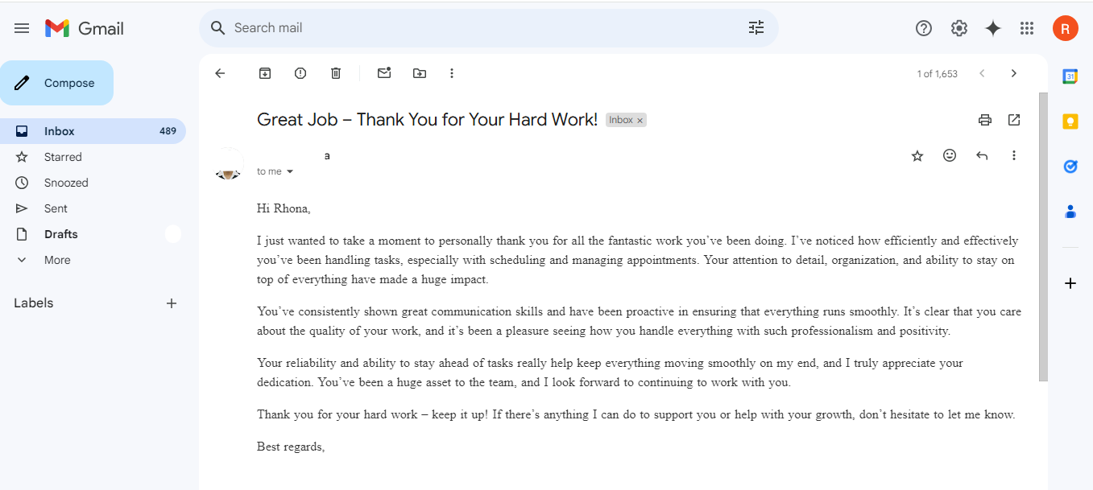The width and height of the screenshot is (1093, 490).
Task: Add an emoji reaction to the message
Action: [950, 155]
